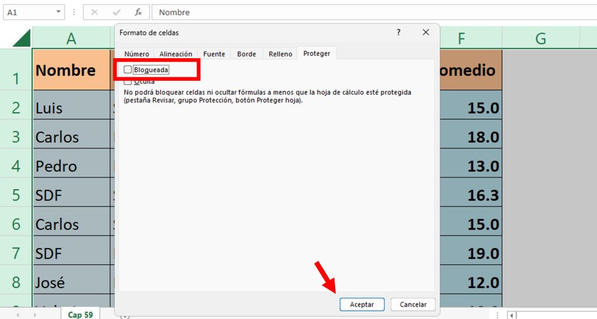Click the dialog help question mark

point(399,33)
